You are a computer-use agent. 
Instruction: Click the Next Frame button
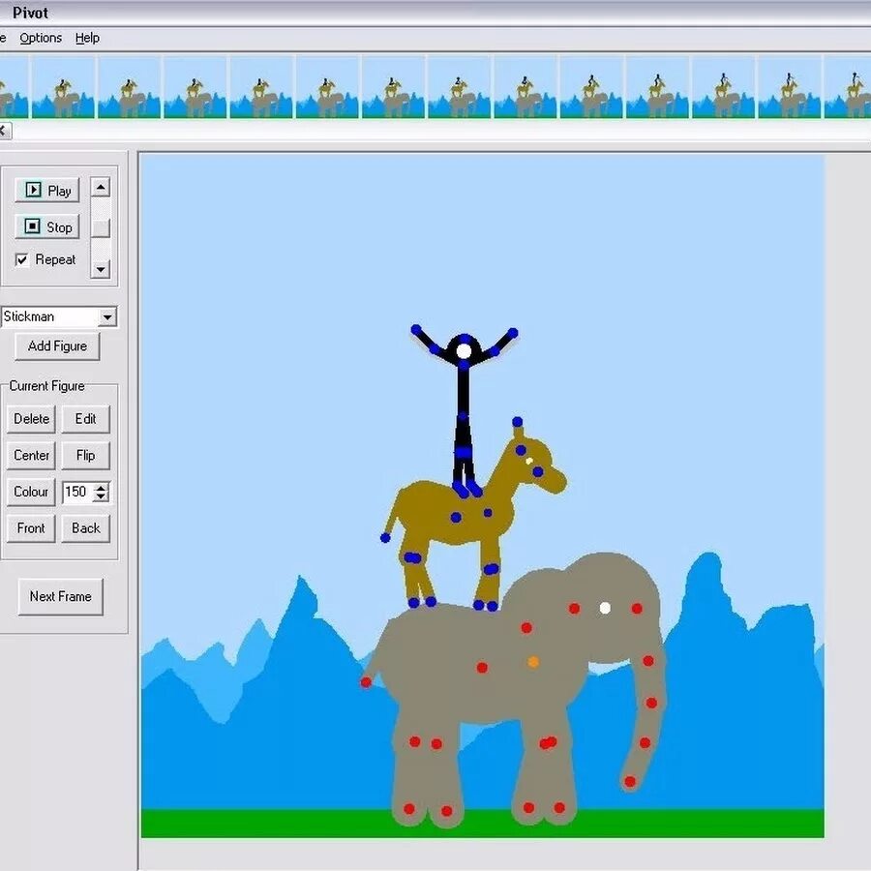click(61, 596)
